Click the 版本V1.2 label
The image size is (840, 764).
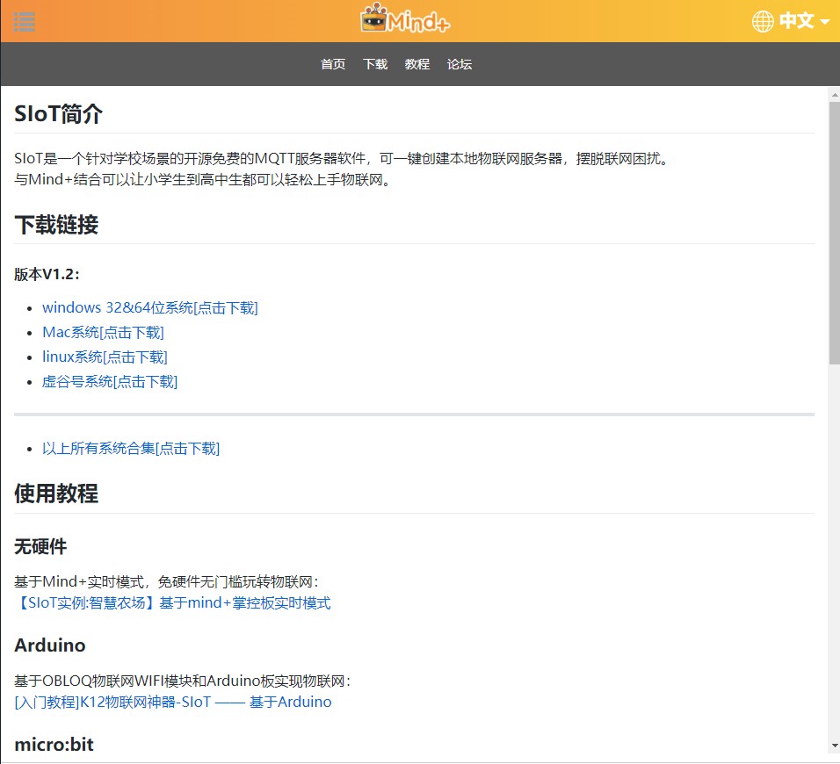(47, 274)
